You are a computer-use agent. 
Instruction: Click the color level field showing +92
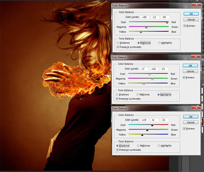[x=145, y=17]
